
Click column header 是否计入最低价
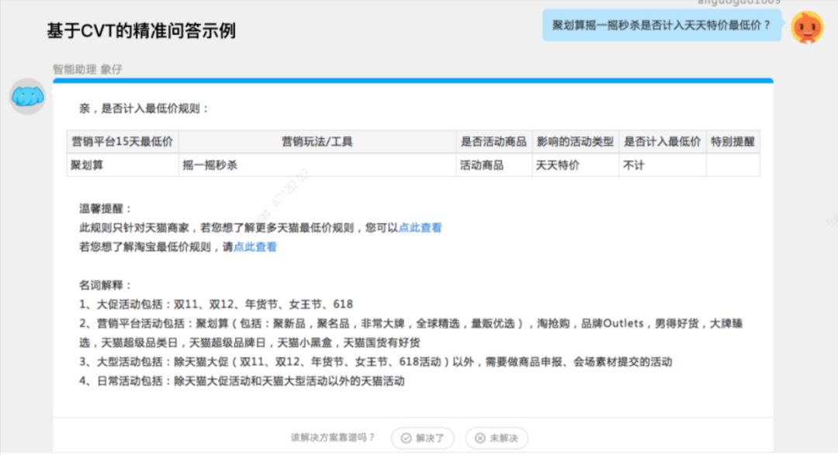point(662,141)
